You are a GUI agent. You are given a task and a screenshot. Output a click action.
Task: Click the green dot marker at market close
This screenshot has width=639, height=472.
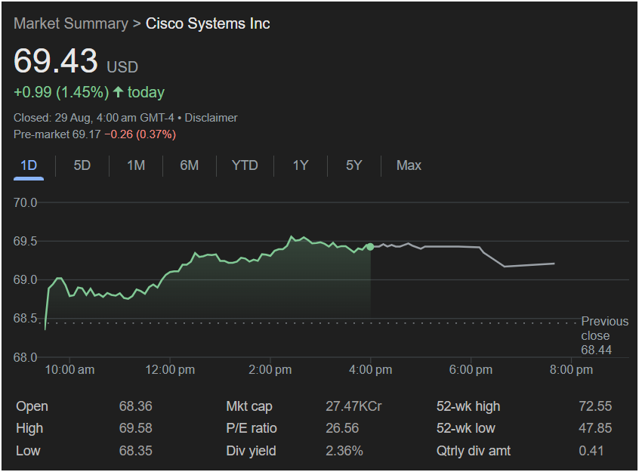369,247
